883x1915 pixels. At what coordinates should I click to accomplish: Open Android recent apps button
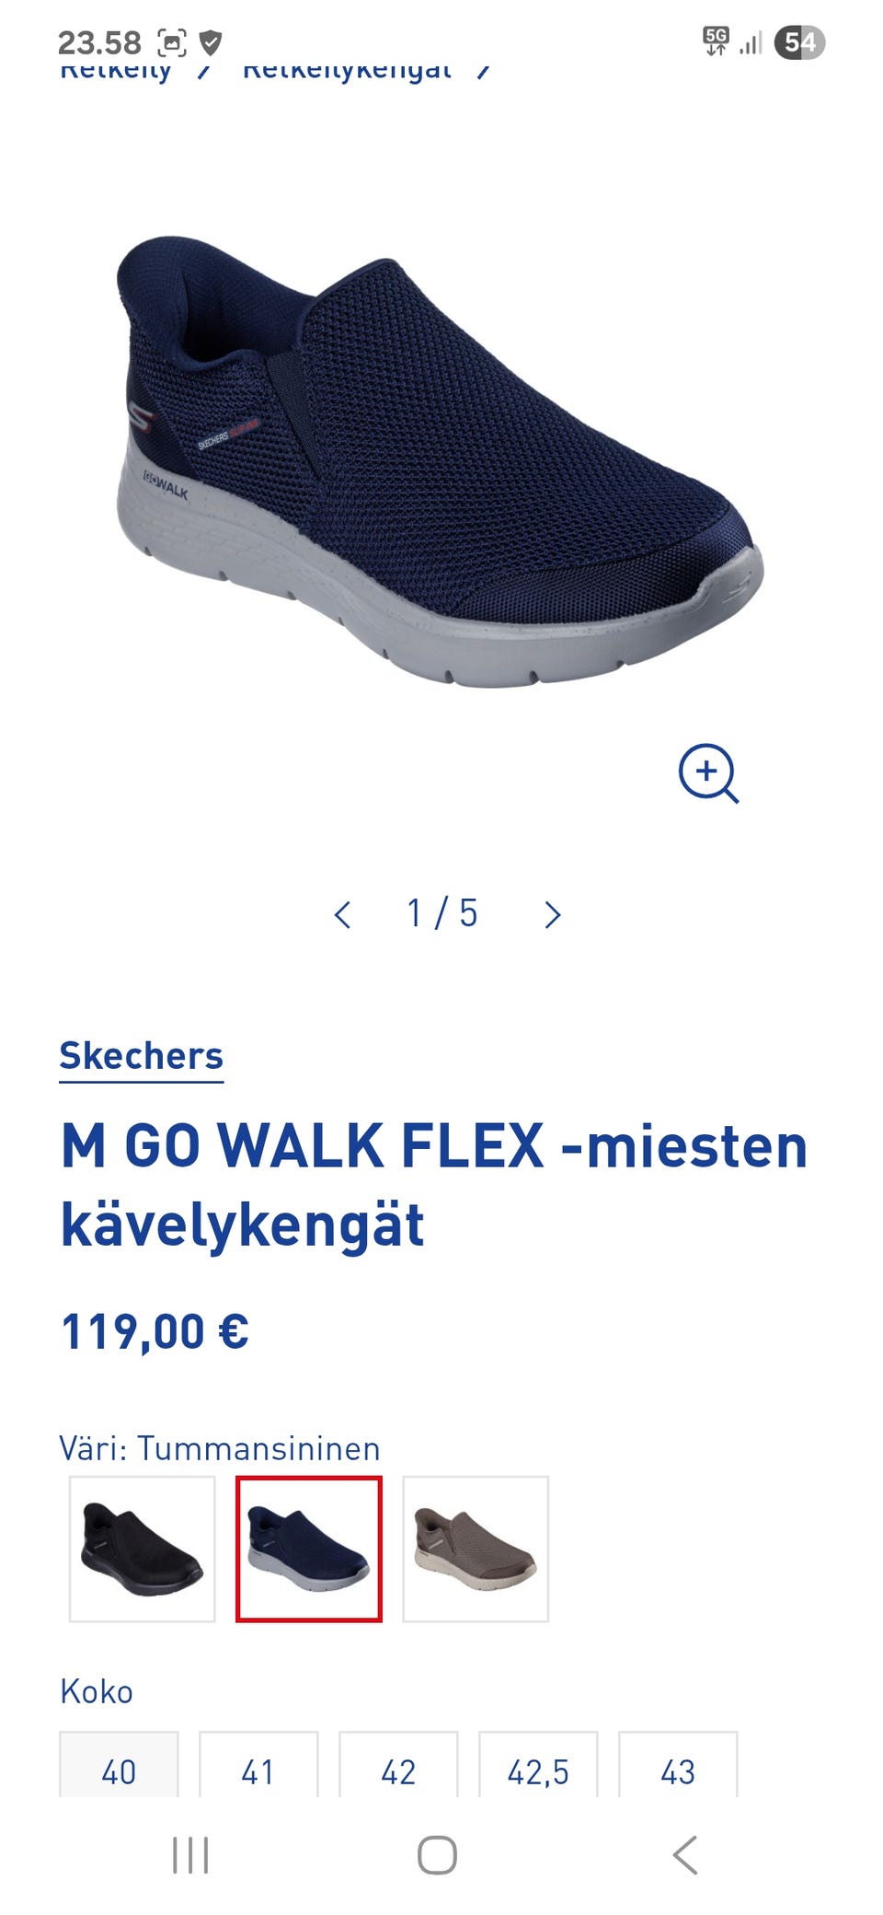190,1855
